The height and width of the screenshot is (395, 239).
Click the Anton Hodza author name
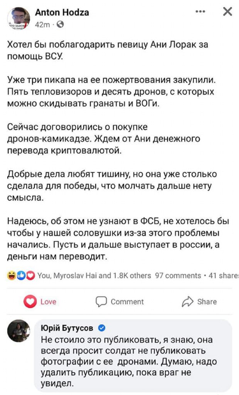coord(62,13)
